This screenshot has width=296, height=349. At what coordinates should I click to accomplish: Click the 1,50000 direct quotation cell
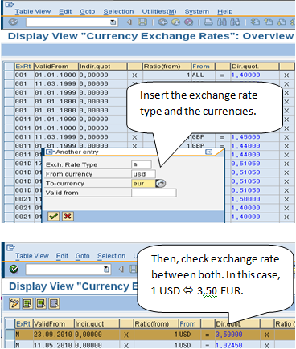point(254,199)
